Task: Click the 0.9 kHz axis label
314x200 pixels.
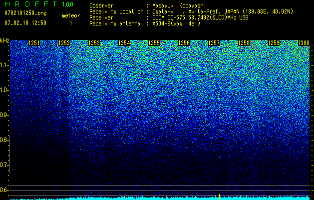Action: [x=4, y=115]
